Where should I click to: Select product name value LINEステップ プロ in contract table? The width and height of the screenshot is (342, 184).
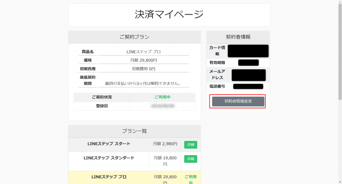pyautogui.click(x=143, y=52)
